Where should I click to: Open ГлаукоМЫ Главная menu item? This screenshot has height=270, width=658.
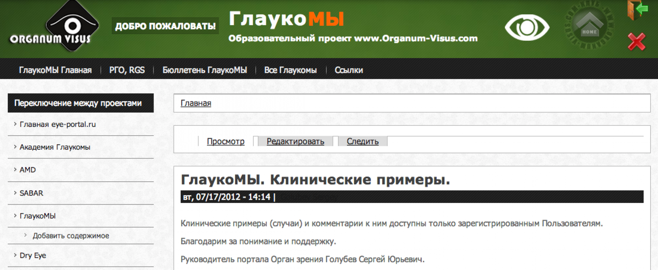pyautogui.click(x=55, y=70)
